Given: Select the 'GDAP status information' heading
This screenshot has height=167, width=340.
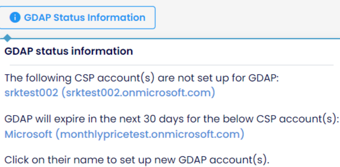Looking at the screenshot, I should click(69, 51).
